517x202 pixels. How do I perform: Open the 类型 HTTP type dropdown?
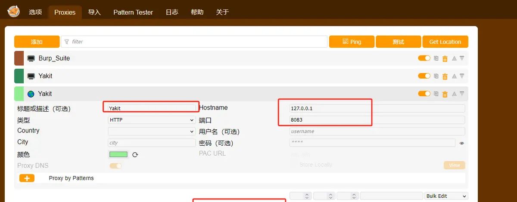point(151,120)
